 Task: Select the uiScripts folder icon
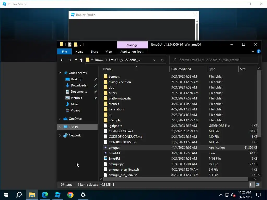(106, 120)
